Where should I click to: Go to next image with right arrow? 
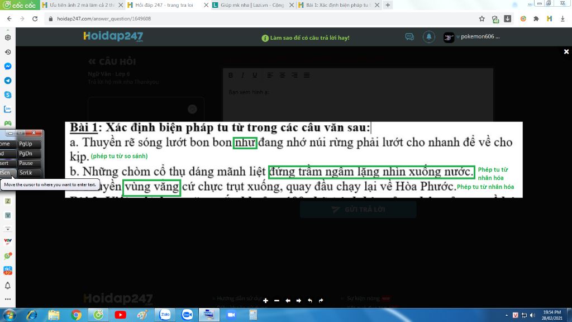[x=299, y=300]
